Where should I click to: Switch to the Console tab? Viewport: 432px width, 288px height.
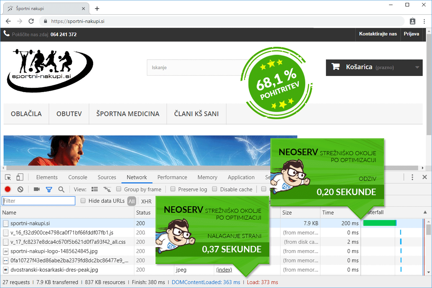(78, 177)
